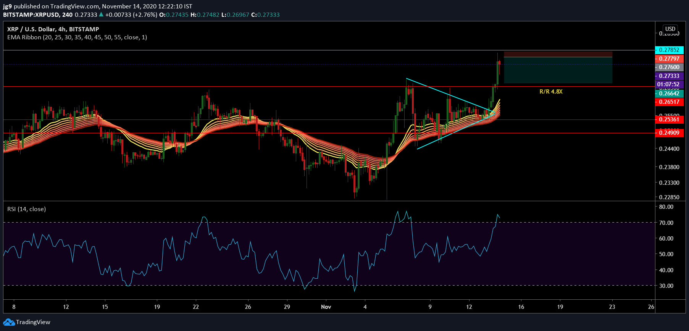Click the header low value L:0.26967

click(235, 15)
